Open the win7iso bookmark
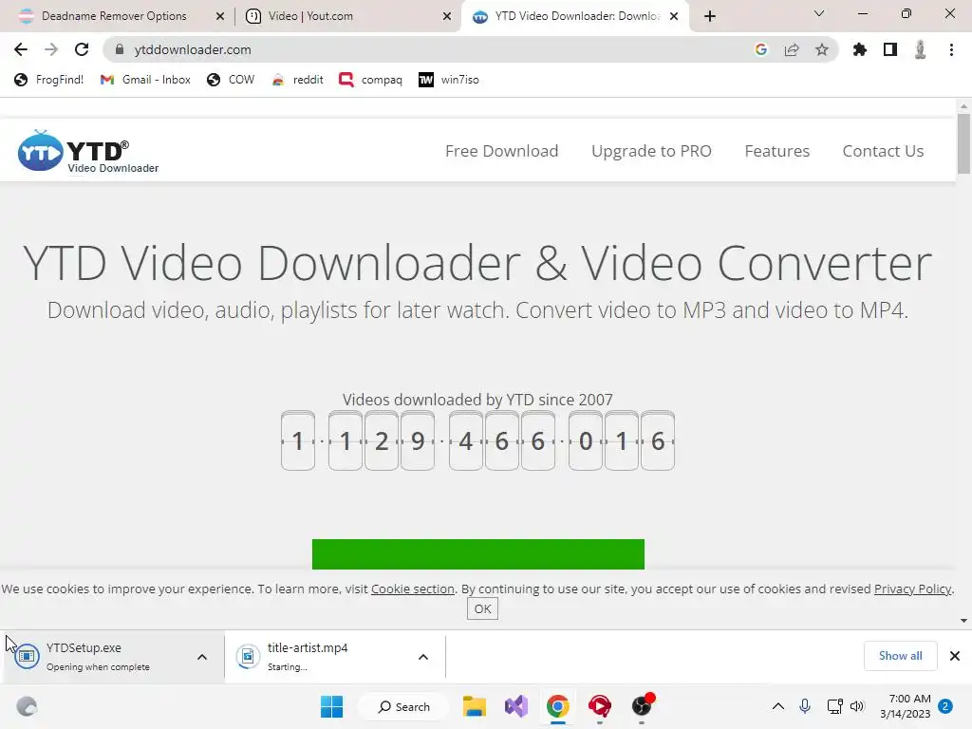This screenshot has height=729, width=972. (x=449, y=80)
